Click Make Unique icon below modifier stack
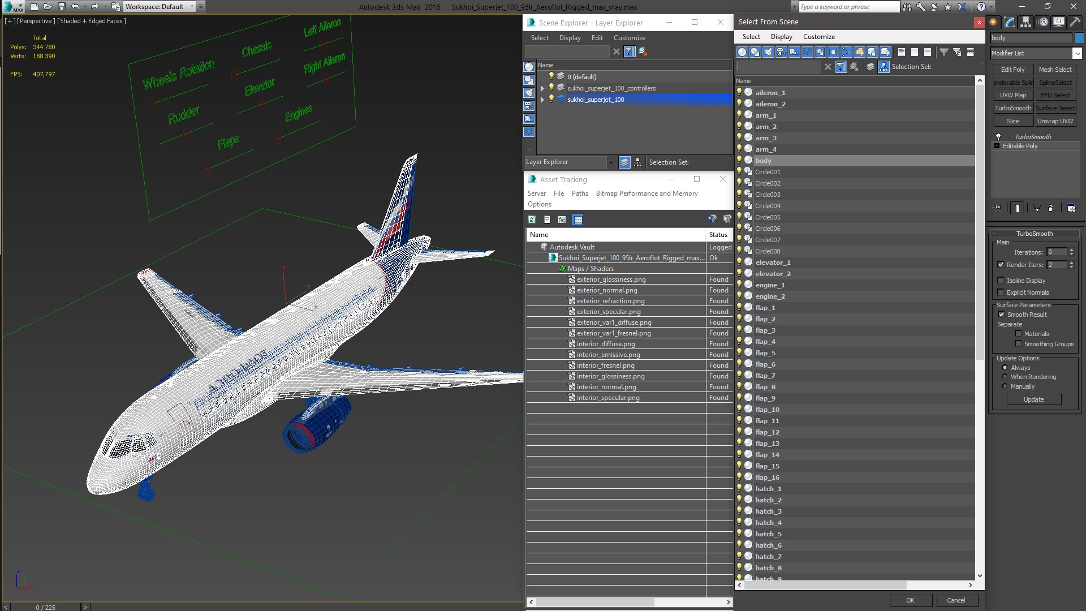This screenshot has width=1086, height=611. (1037, 208)
